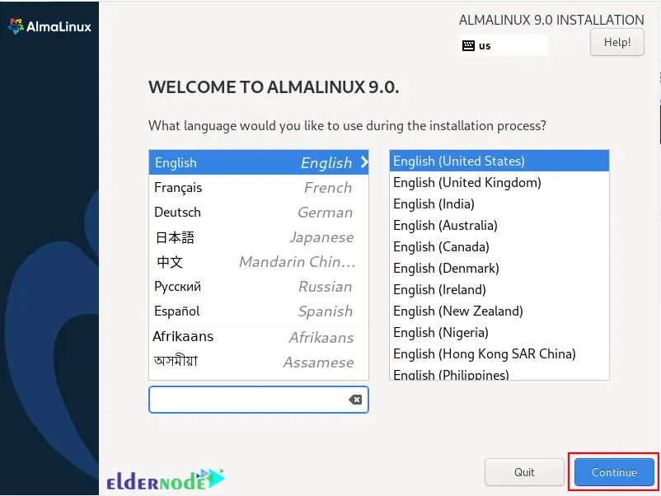
Task: Choose English (Australia) locale
Action: pyautogui.click(x=499, y=225)
